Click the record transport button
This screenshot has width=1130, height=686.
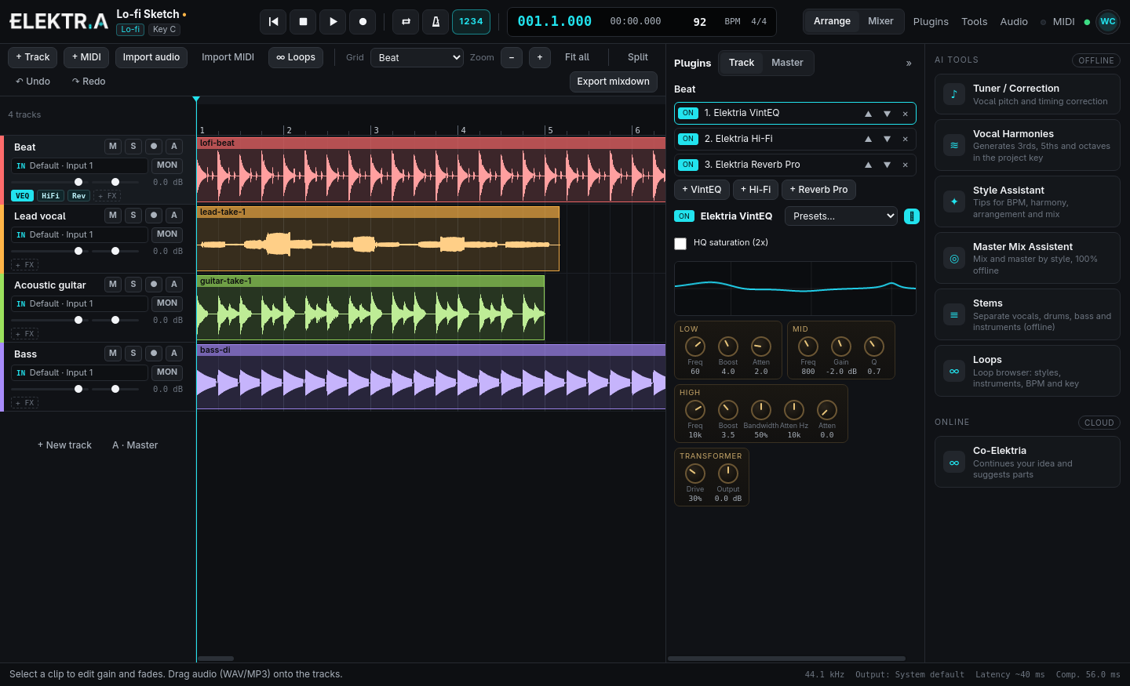pos(363,22)
